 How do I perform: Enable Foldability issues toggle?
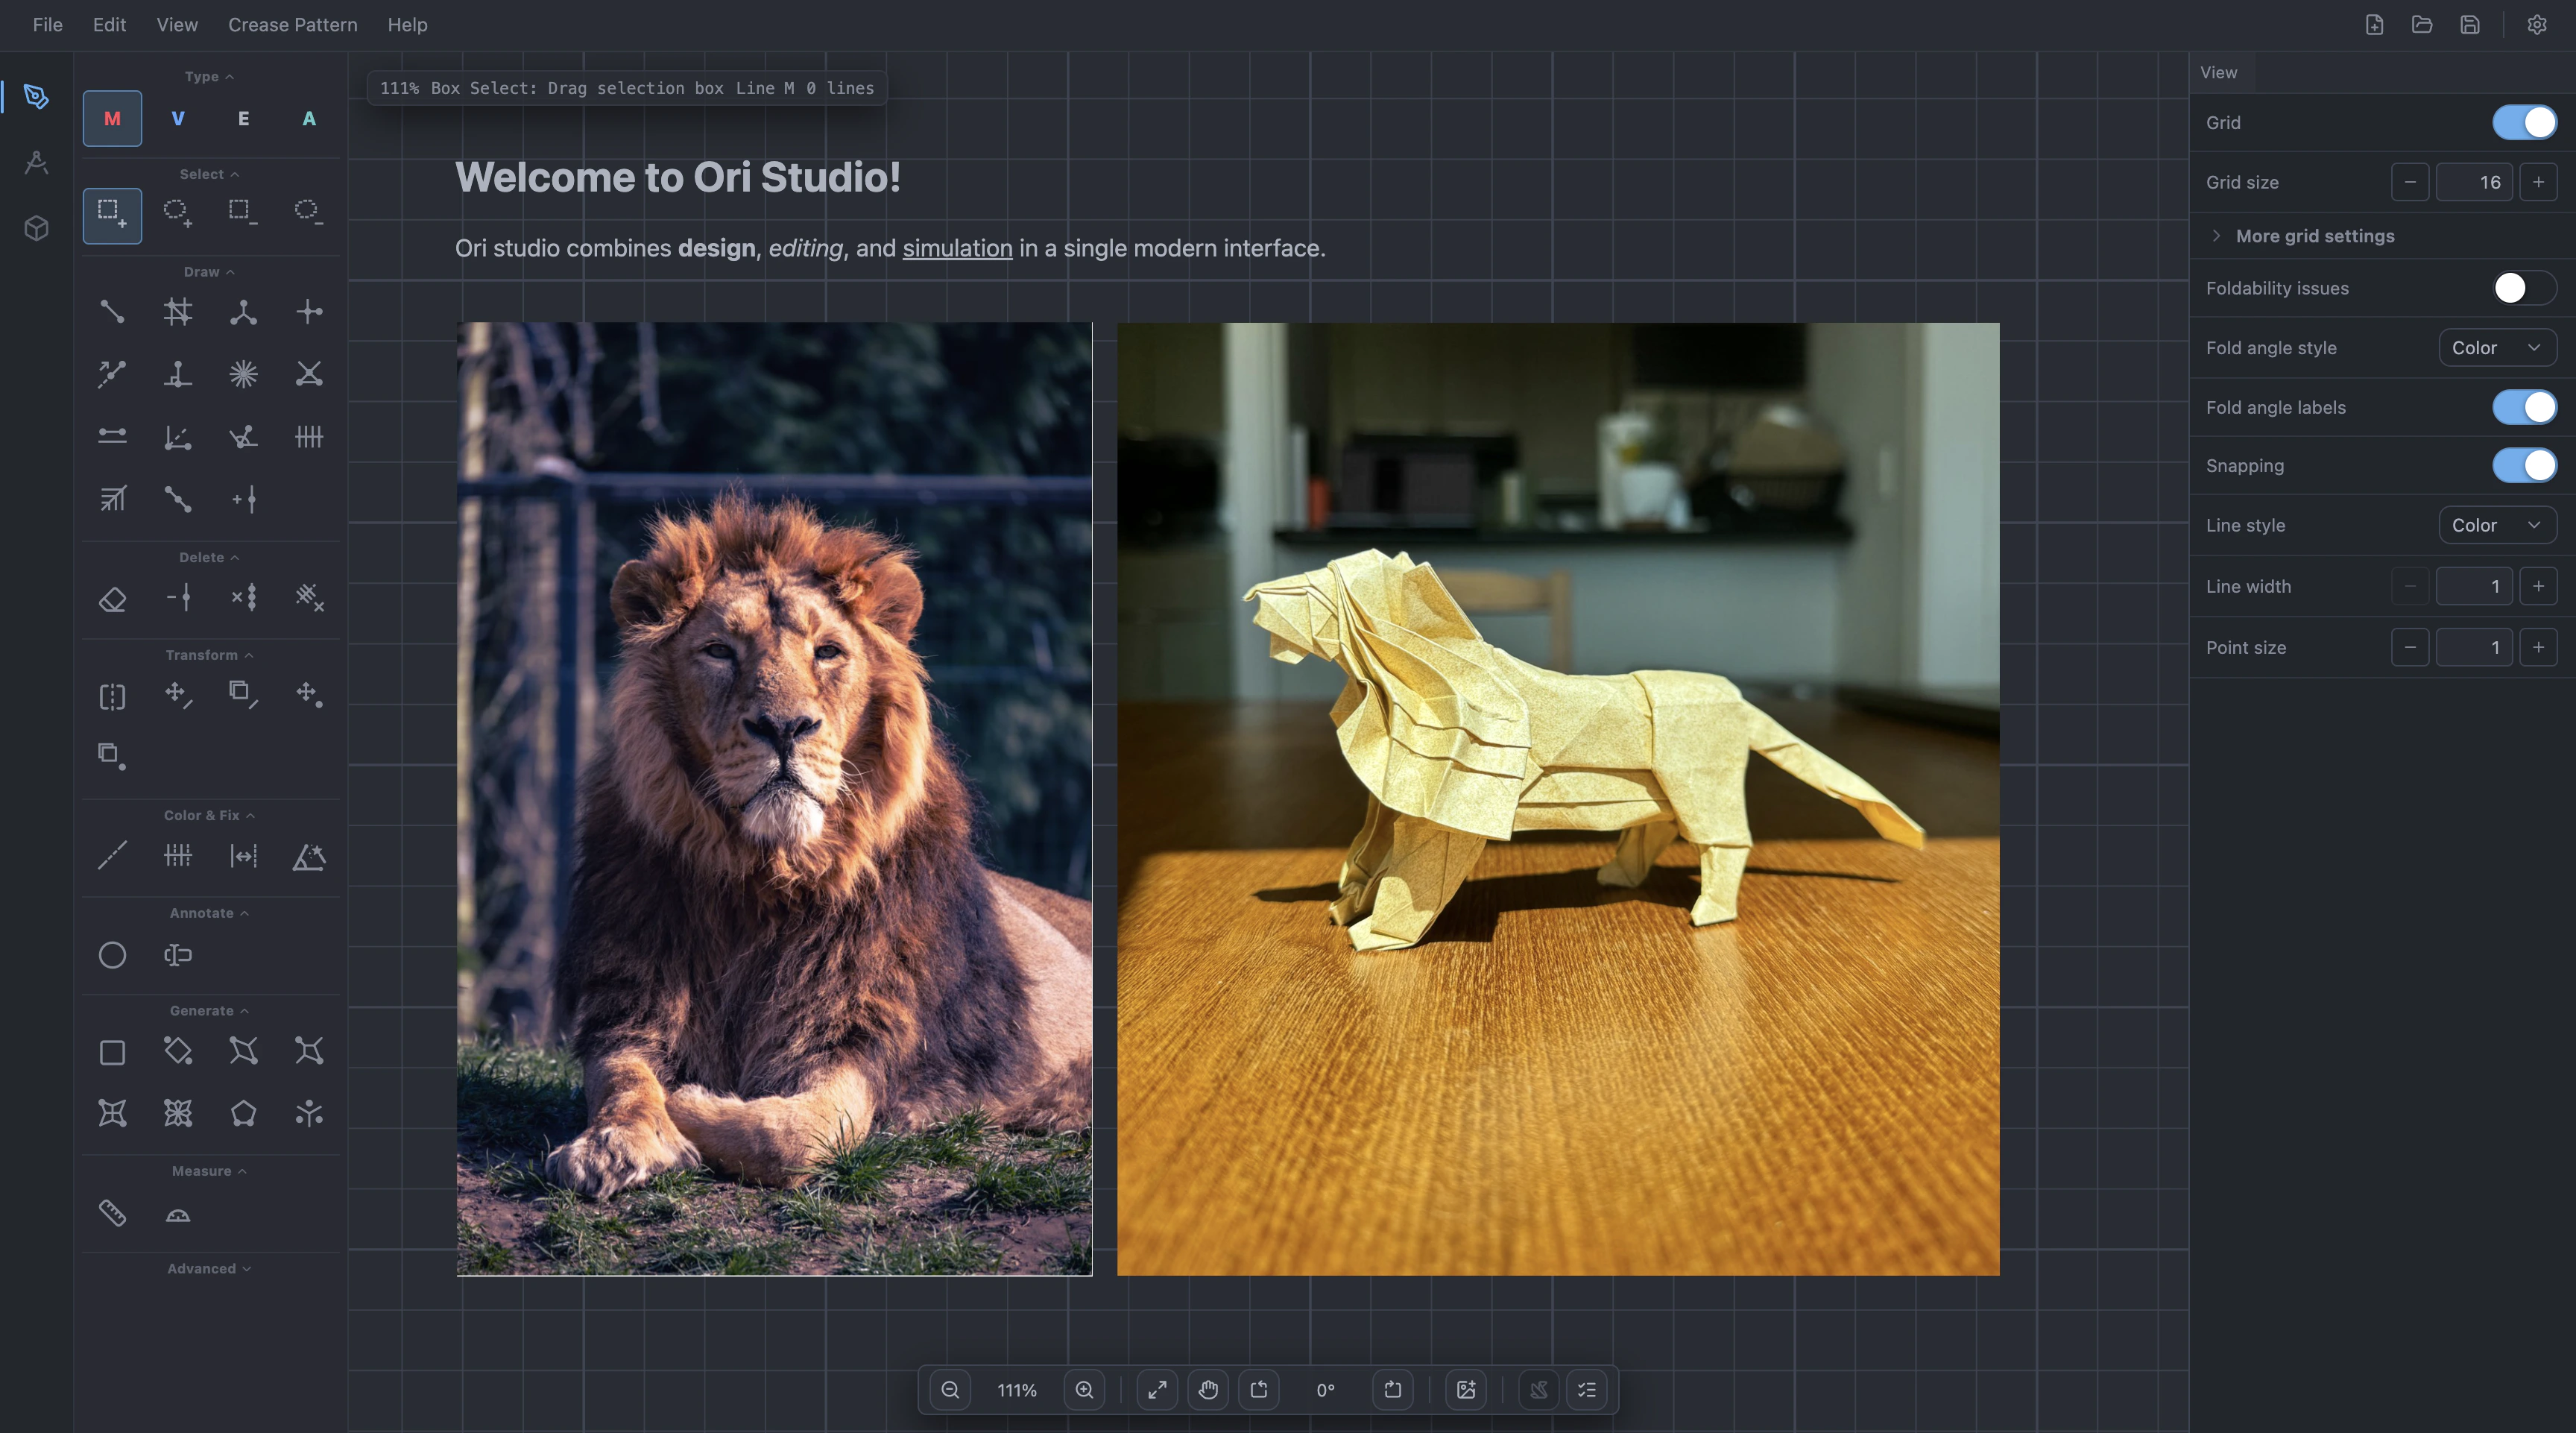[2525, 288]
